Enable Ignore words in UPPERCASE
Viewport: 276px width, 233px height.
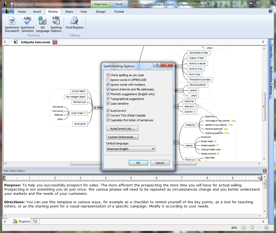click(x=108, y=80)
